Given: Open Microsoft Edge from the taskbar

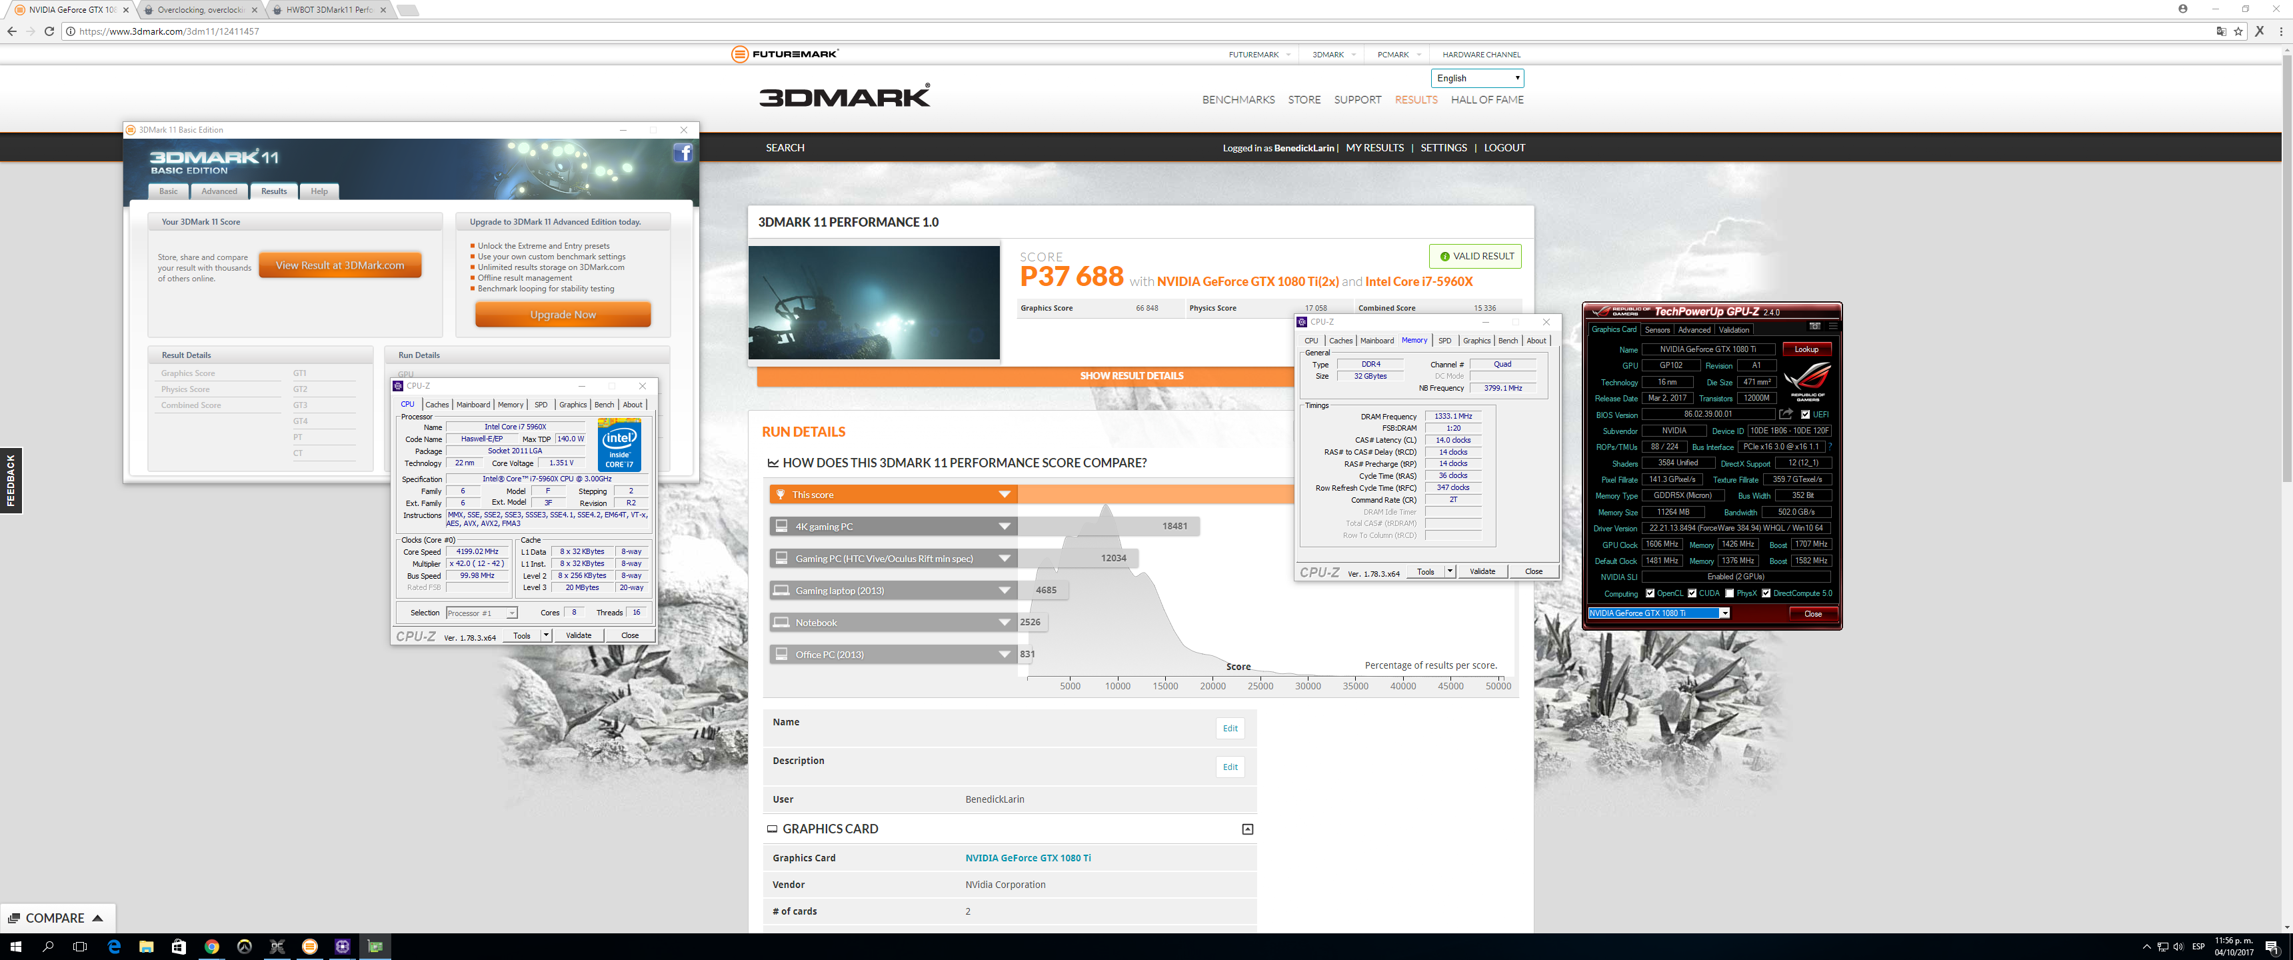Looking at the screenshot, I should pos(114,947).
